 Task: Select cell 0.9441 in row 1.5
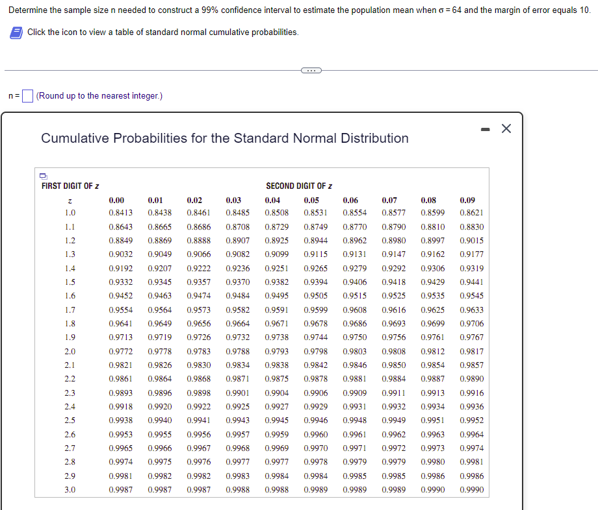tap(472, 282)
